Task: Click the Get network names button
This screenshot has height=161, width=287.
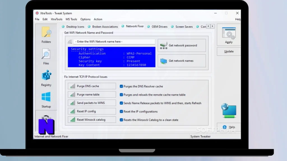Action: 182,61
